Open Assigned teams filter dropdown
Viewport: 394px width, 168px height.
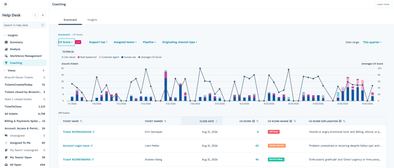(x=125, y=42)
